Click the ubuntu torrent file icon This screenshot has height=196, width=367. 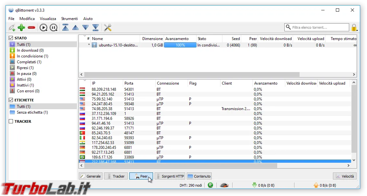[x=94, y=45]
